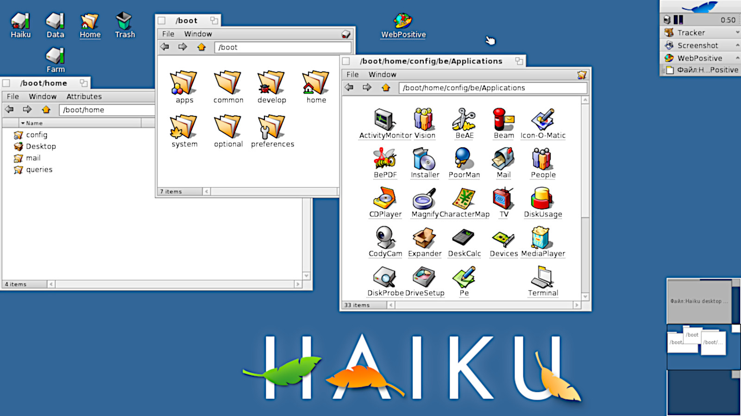Image resolution: width=741 pixels, height=416 pixels.
Task: Go up to parent folder in /boot window
Action: [x=201, y=47]
